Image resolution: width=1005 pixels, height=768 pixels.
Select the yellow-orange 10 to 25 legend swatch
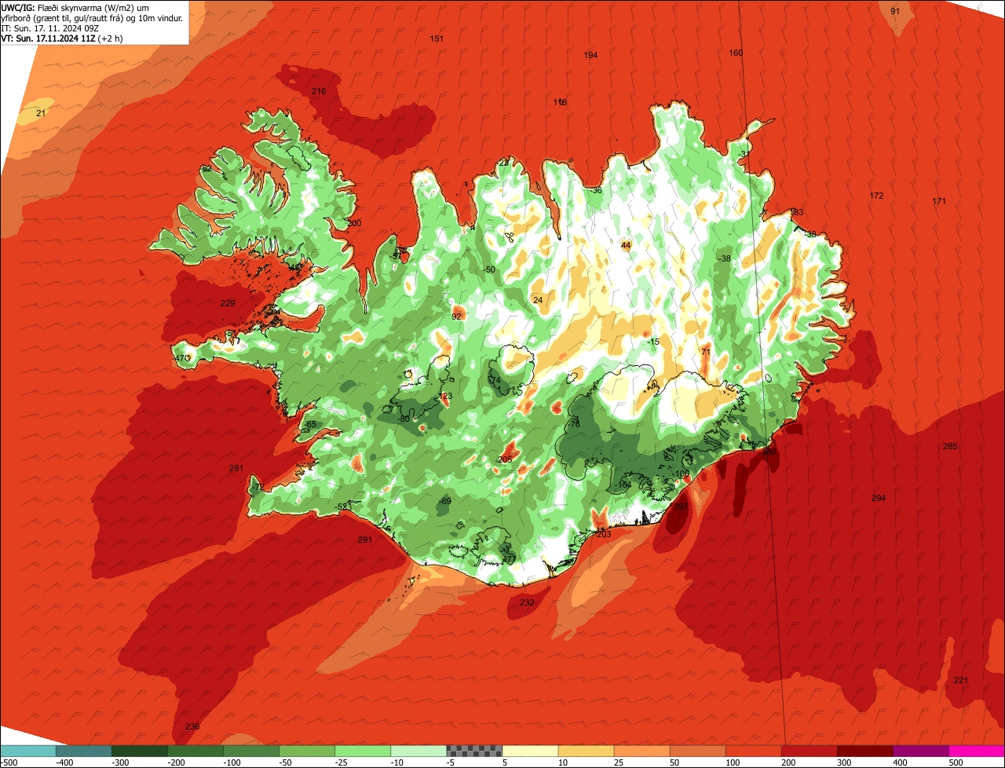pos(586,751)
